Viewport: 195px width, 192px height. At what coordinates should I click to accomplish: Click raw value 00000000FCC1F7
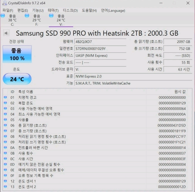172,136
